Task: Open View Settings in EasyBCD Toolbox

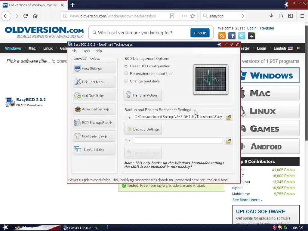Action: [94, 68]
